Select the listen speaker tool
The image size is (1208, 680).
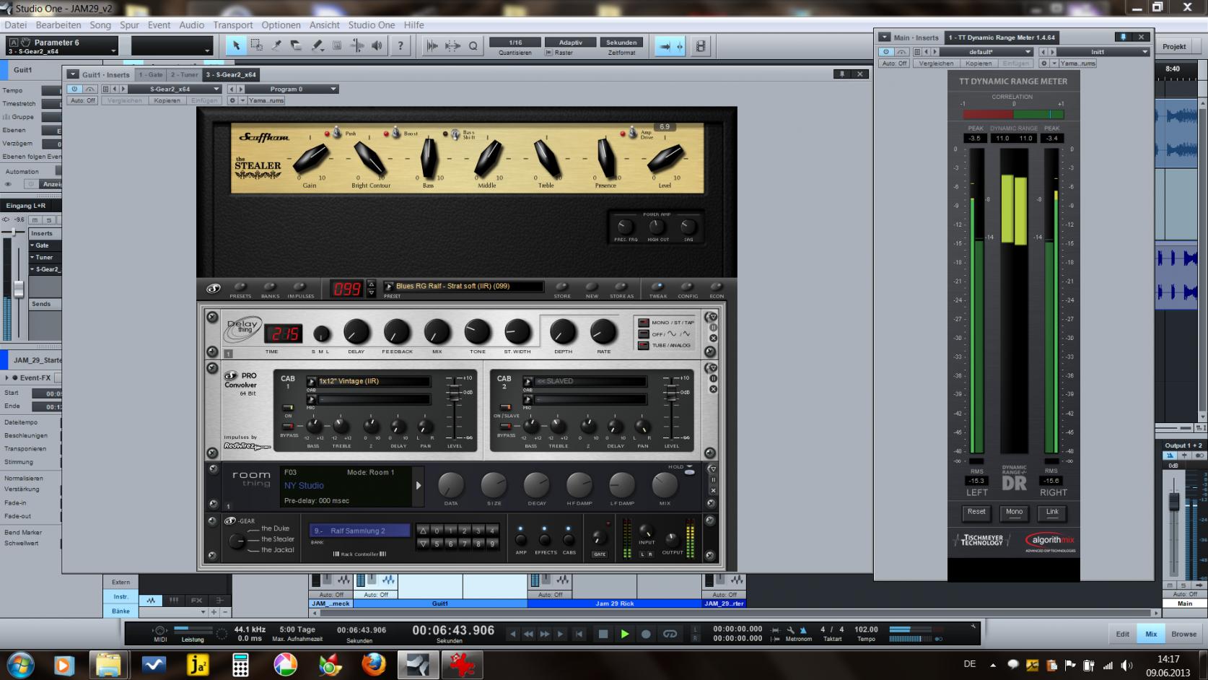click(377, 45)
